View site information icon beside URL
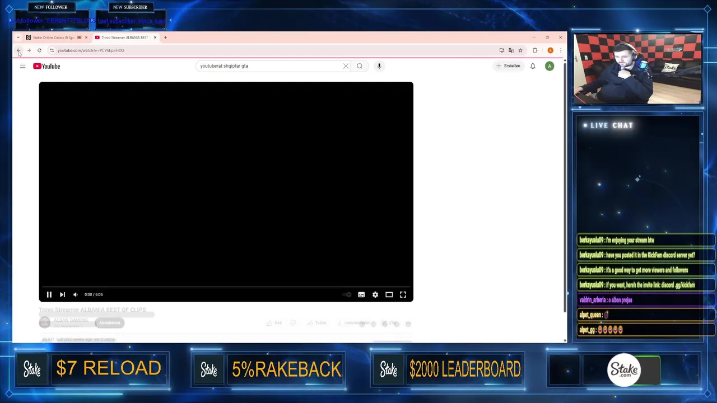Viewport: 717px width, 403px height. tap(52, 50)
